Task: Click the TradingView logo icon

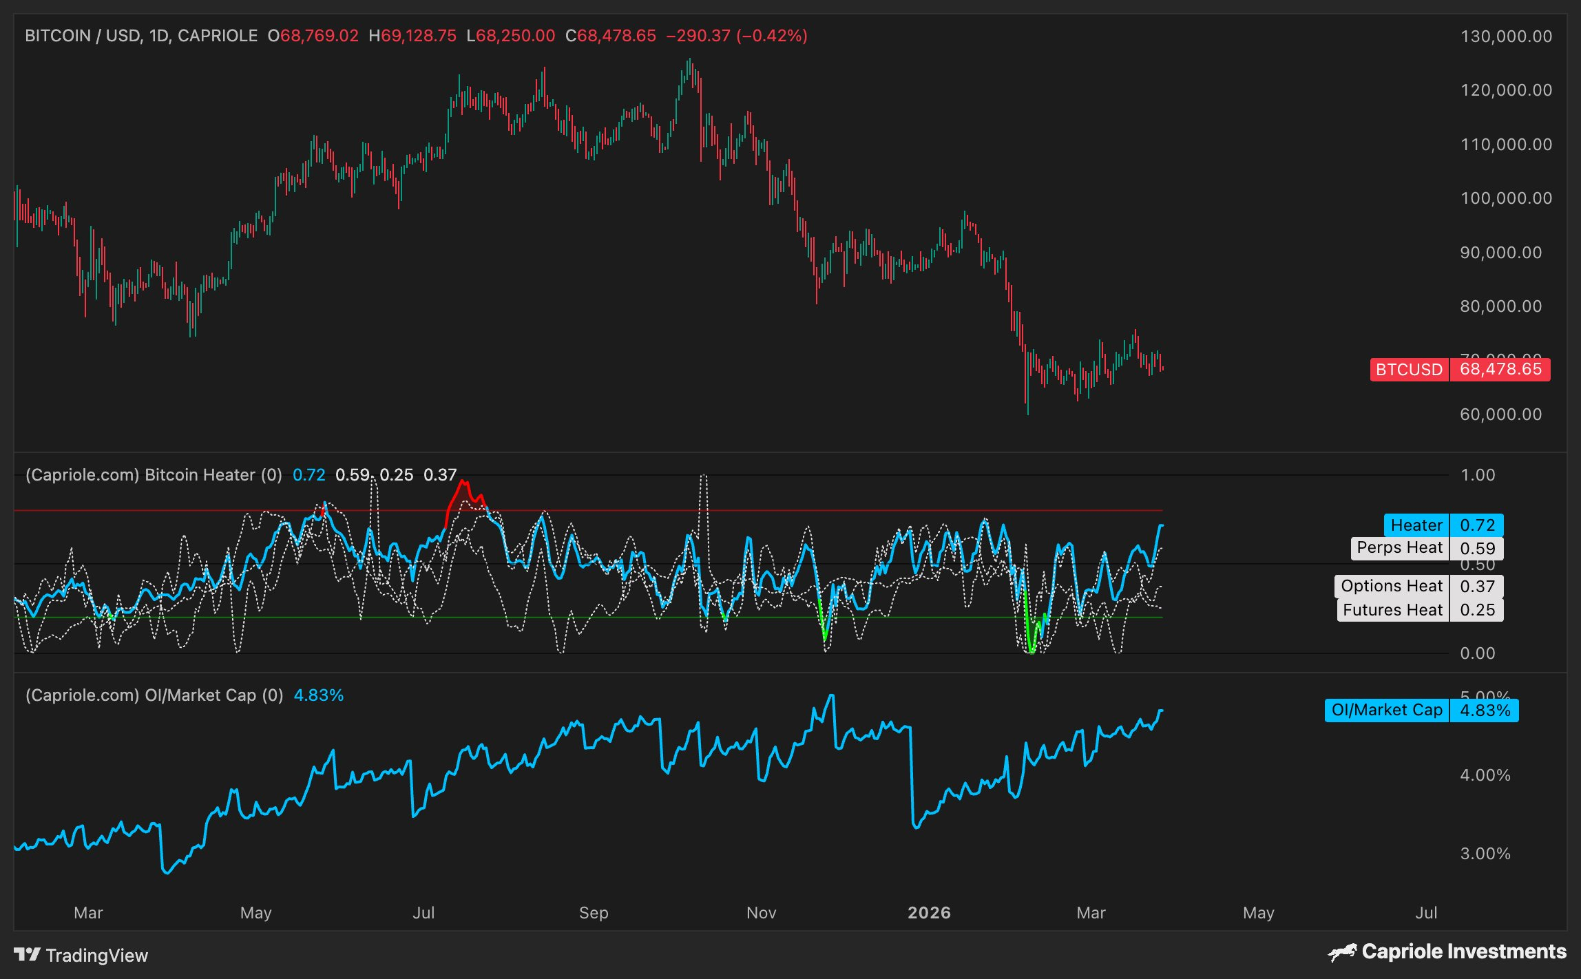Action: point(27,954)
